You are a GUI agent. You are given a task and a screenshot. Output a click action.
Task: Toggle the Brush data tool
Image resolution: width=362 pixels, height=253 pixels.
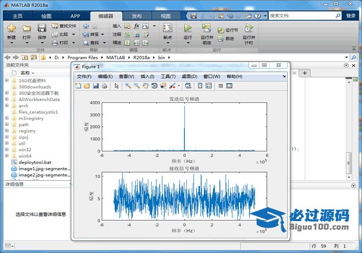tap(172, 86)
